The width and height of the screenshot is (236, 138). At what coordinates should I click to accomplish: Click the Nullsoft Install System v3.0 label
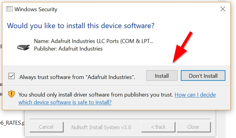coord(101,127)
